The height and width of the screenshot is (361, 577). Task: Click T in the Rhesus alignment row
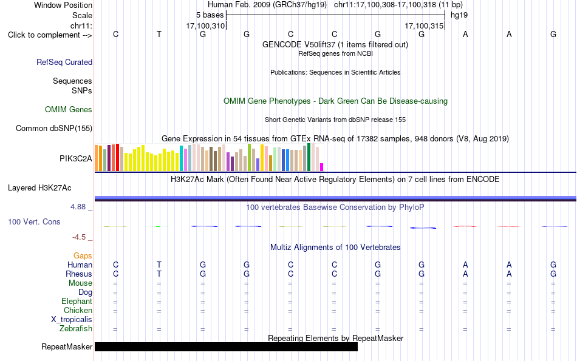click(x=159, y=274)
